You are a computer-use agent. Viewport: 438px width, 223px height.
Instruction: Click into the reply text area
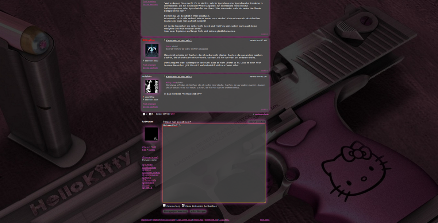(x=214, y=163)
